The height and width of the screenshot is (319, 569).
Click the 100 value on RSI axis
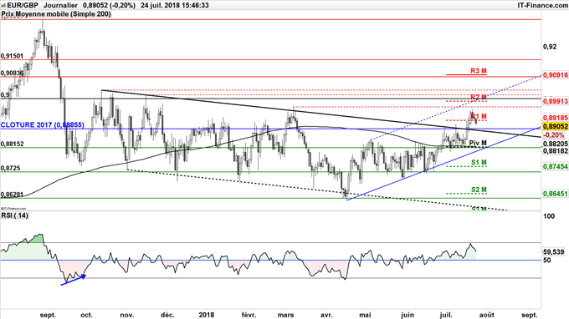pyautogui.click(x=550, y=216)
